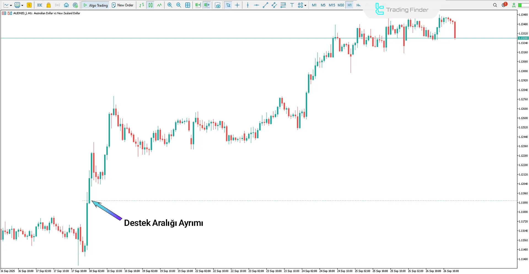Add a text label with Text tool
This screenshot has height=274, width=529.
pos(292,5)
